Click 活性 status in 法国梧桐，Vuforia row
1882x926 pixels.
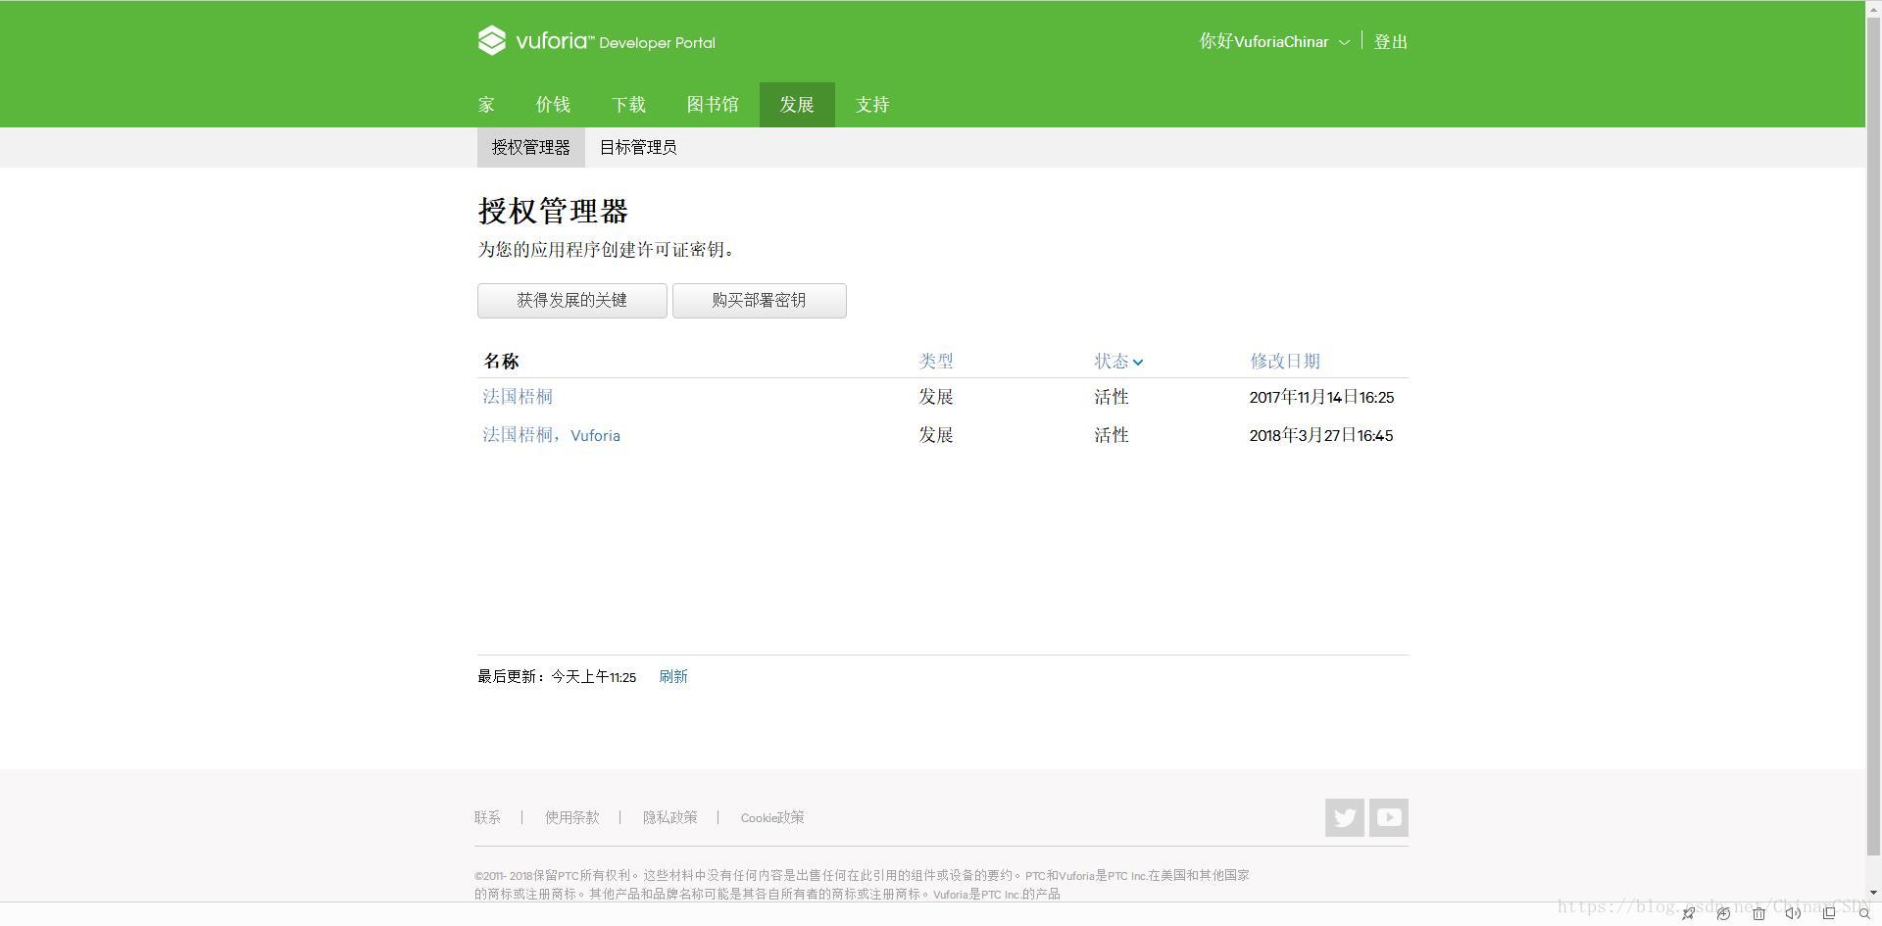point(1112,435)
